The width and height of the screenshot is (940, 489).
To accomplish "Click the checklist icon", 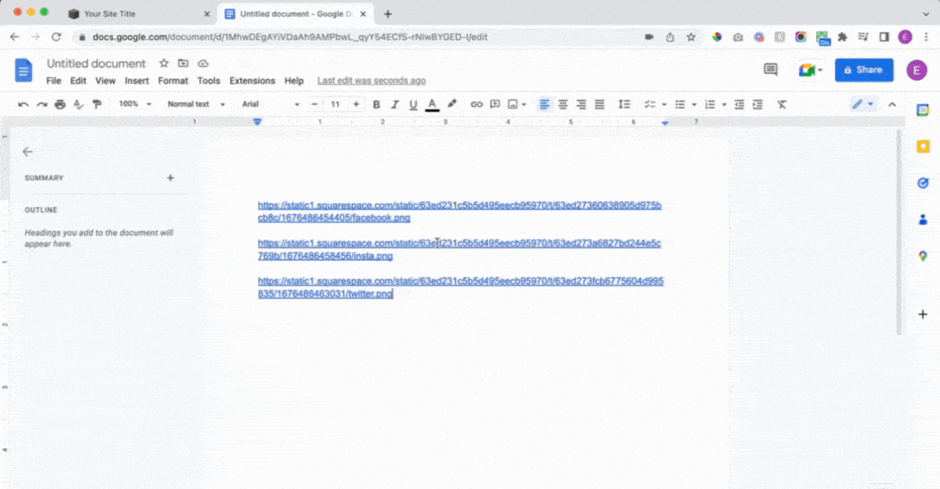I will (650, 105).
